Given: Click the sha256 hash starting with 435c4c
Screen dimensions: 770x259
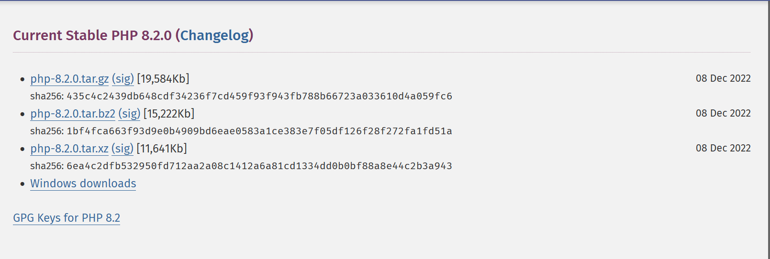Looking at the screenshot, I should click(259, 96).
